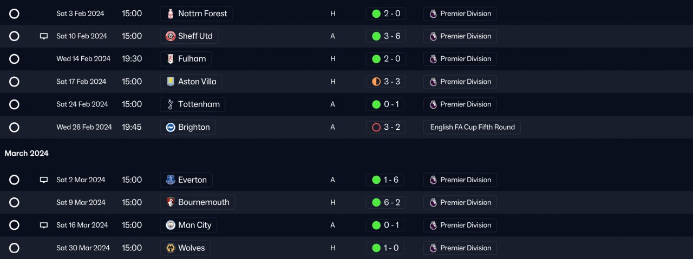
Task: Select the radio circle for Fulham fixture
Action: pyautogui.click(x=14, y=59)
